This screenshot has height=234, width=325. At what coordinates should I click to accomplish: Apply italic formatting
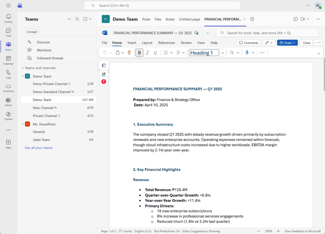pyautogui.click(x=147, y=53)
